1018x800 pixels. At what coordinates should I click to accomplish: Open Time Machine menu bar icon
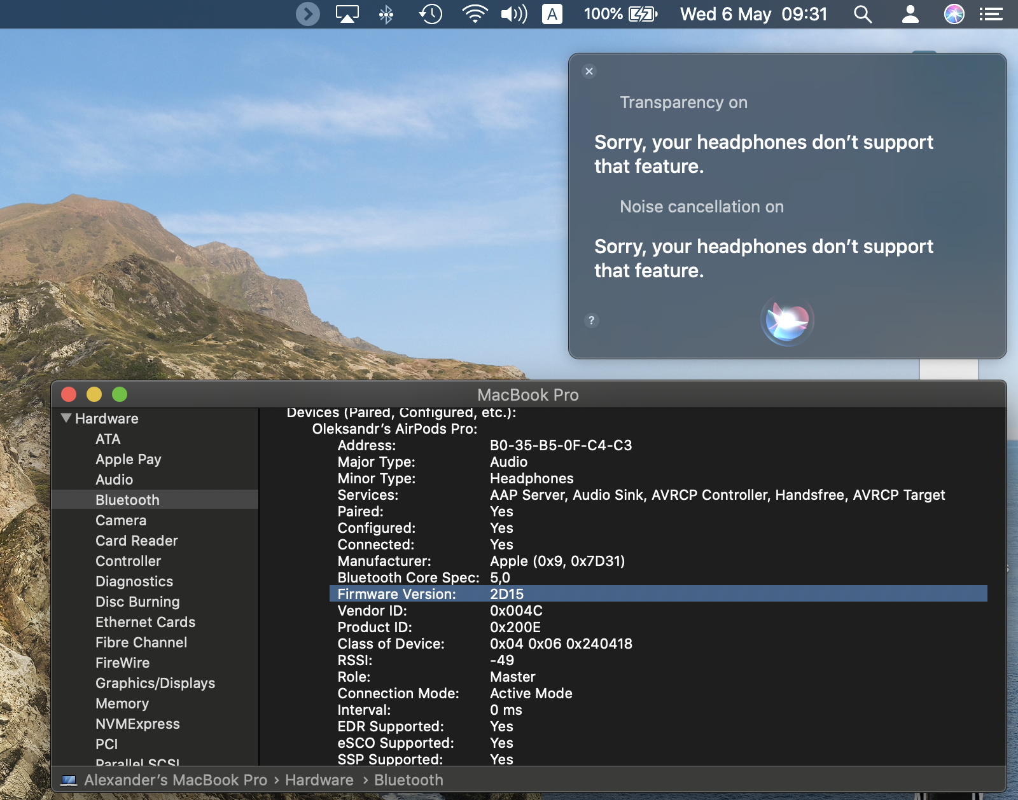(x=431, y=14)
